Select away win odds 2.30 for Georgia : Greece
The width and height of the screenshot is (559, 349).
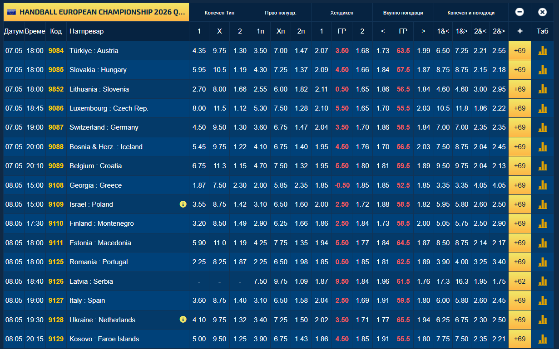click(x=240, y=185)
